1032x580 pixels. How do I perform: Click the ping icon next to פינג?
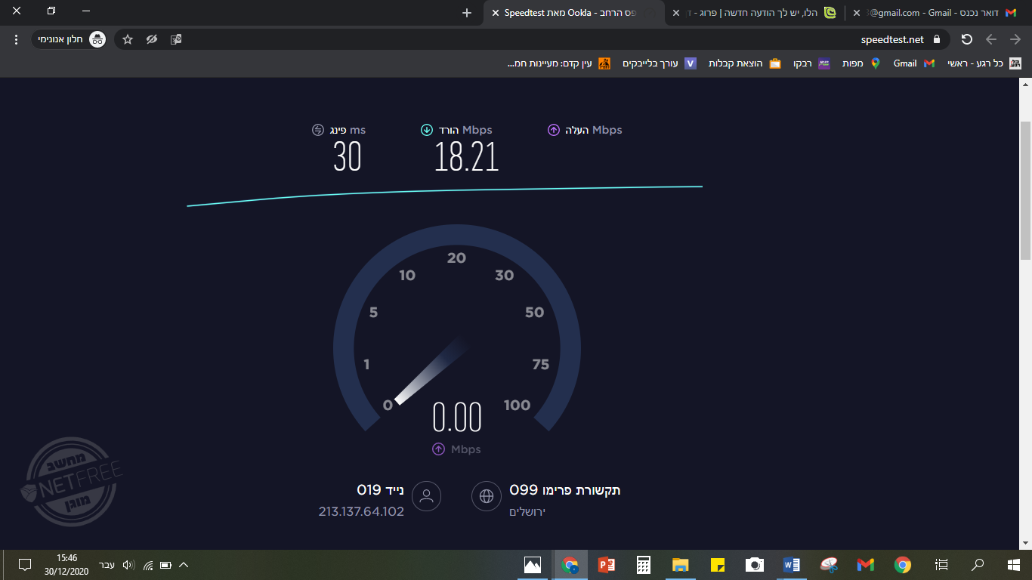point(318,130)
